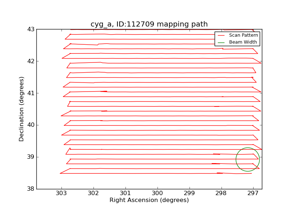The height and width of the screenshot is (218, 291).
Task: Click the plot title 'cyg_a, ID:112709 mapping path'
Action: 149,24
